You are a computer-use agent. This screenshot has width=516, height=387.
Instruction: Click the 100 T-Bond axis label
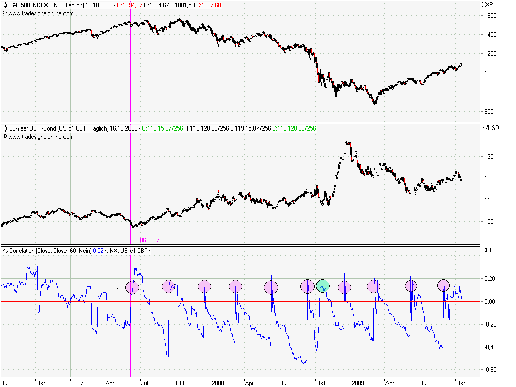pos(489,222)
